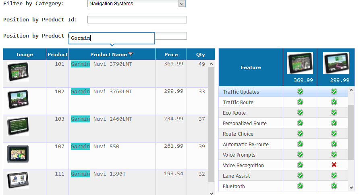Click the Garmin Nuvi 3760LMT name
Image resolution: width=359 pixels, height=195 pixels.
coord(101,92)
